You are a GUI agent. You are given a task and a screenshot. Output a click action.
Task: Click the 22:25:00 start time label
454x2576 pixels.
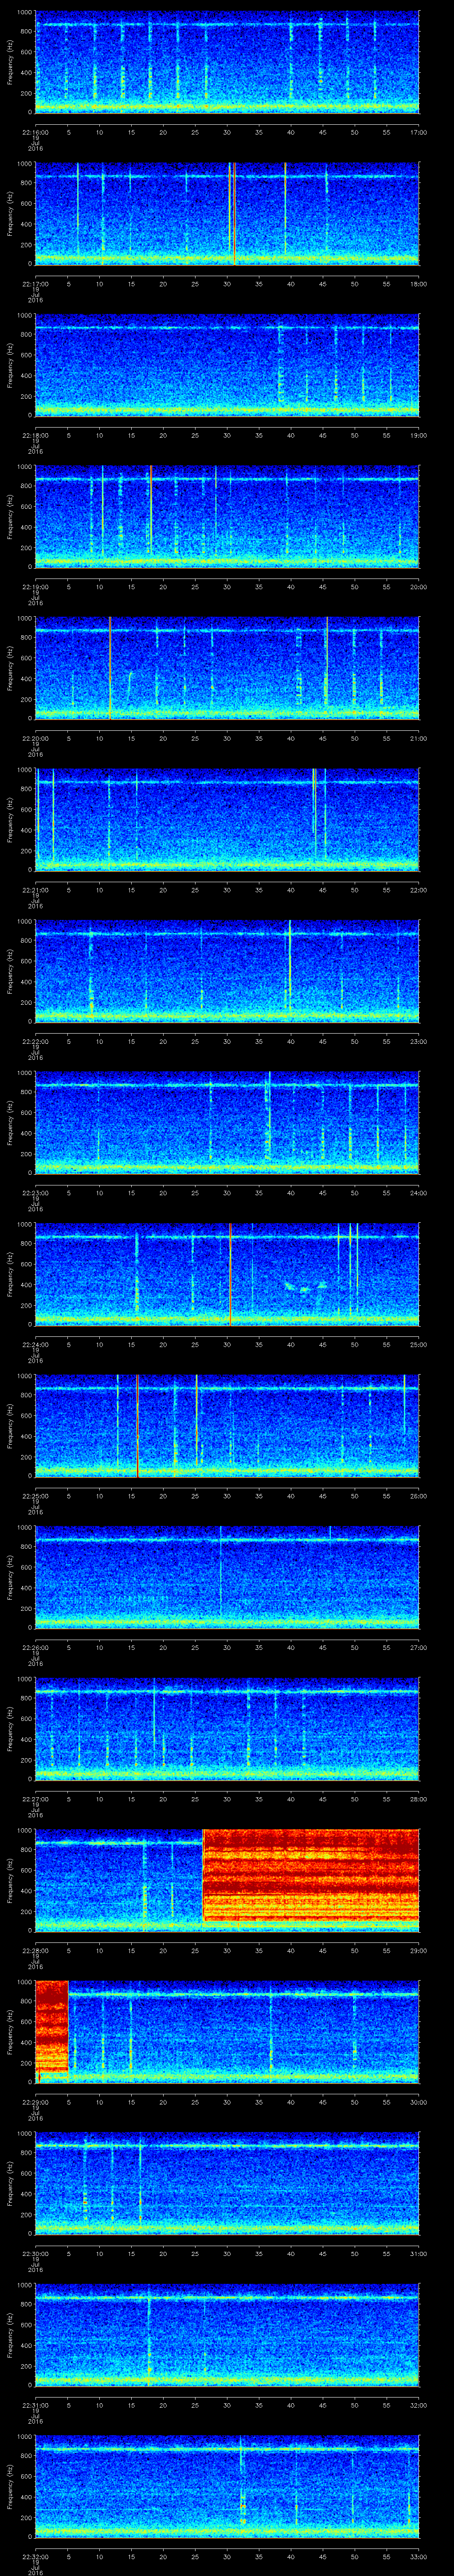[x=35, y=1496]
